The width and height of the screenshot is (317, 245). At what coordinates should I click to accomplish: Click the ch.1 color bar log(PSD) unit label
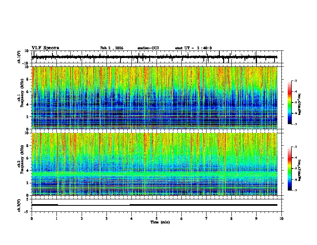[300, 104]
